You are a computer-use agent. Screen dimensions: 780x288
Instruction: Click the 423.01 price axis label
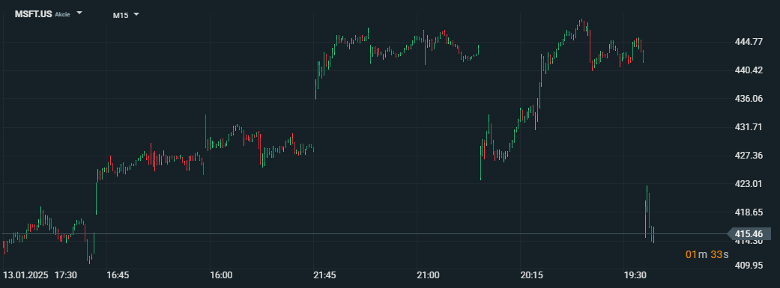(x=749, y=184)
